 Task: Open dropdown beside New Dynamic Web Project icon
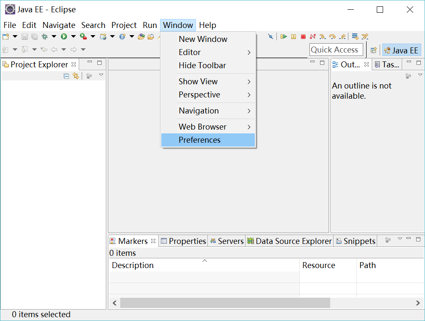112,36
